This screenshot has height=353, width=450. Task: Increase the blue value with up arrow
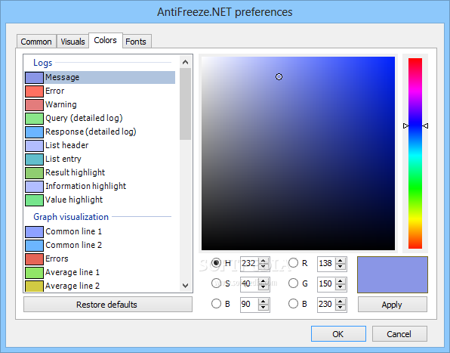[340, 302]
